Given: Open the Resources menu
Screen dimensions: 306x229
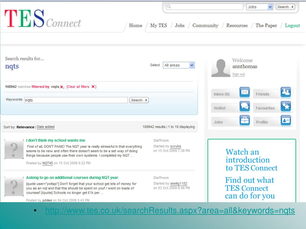Looking at the screenshot, I should [x=237, y=26].
